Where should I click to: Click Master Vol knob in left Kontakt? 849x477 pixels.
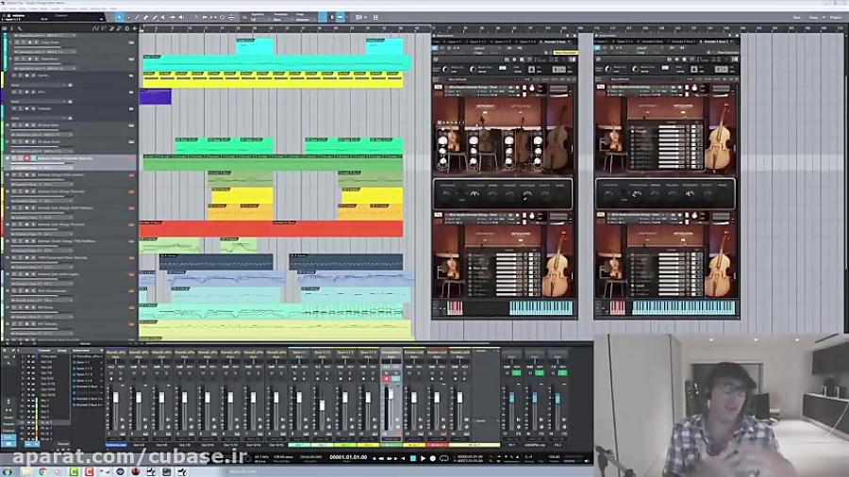[x=445, y=69]
